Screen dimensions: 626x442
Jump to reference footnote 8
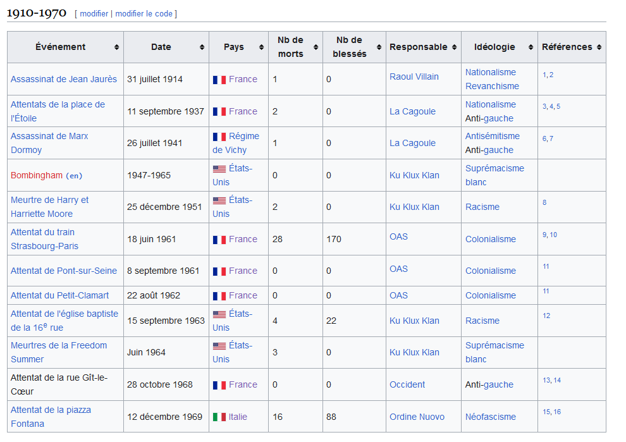coord(544,203)
